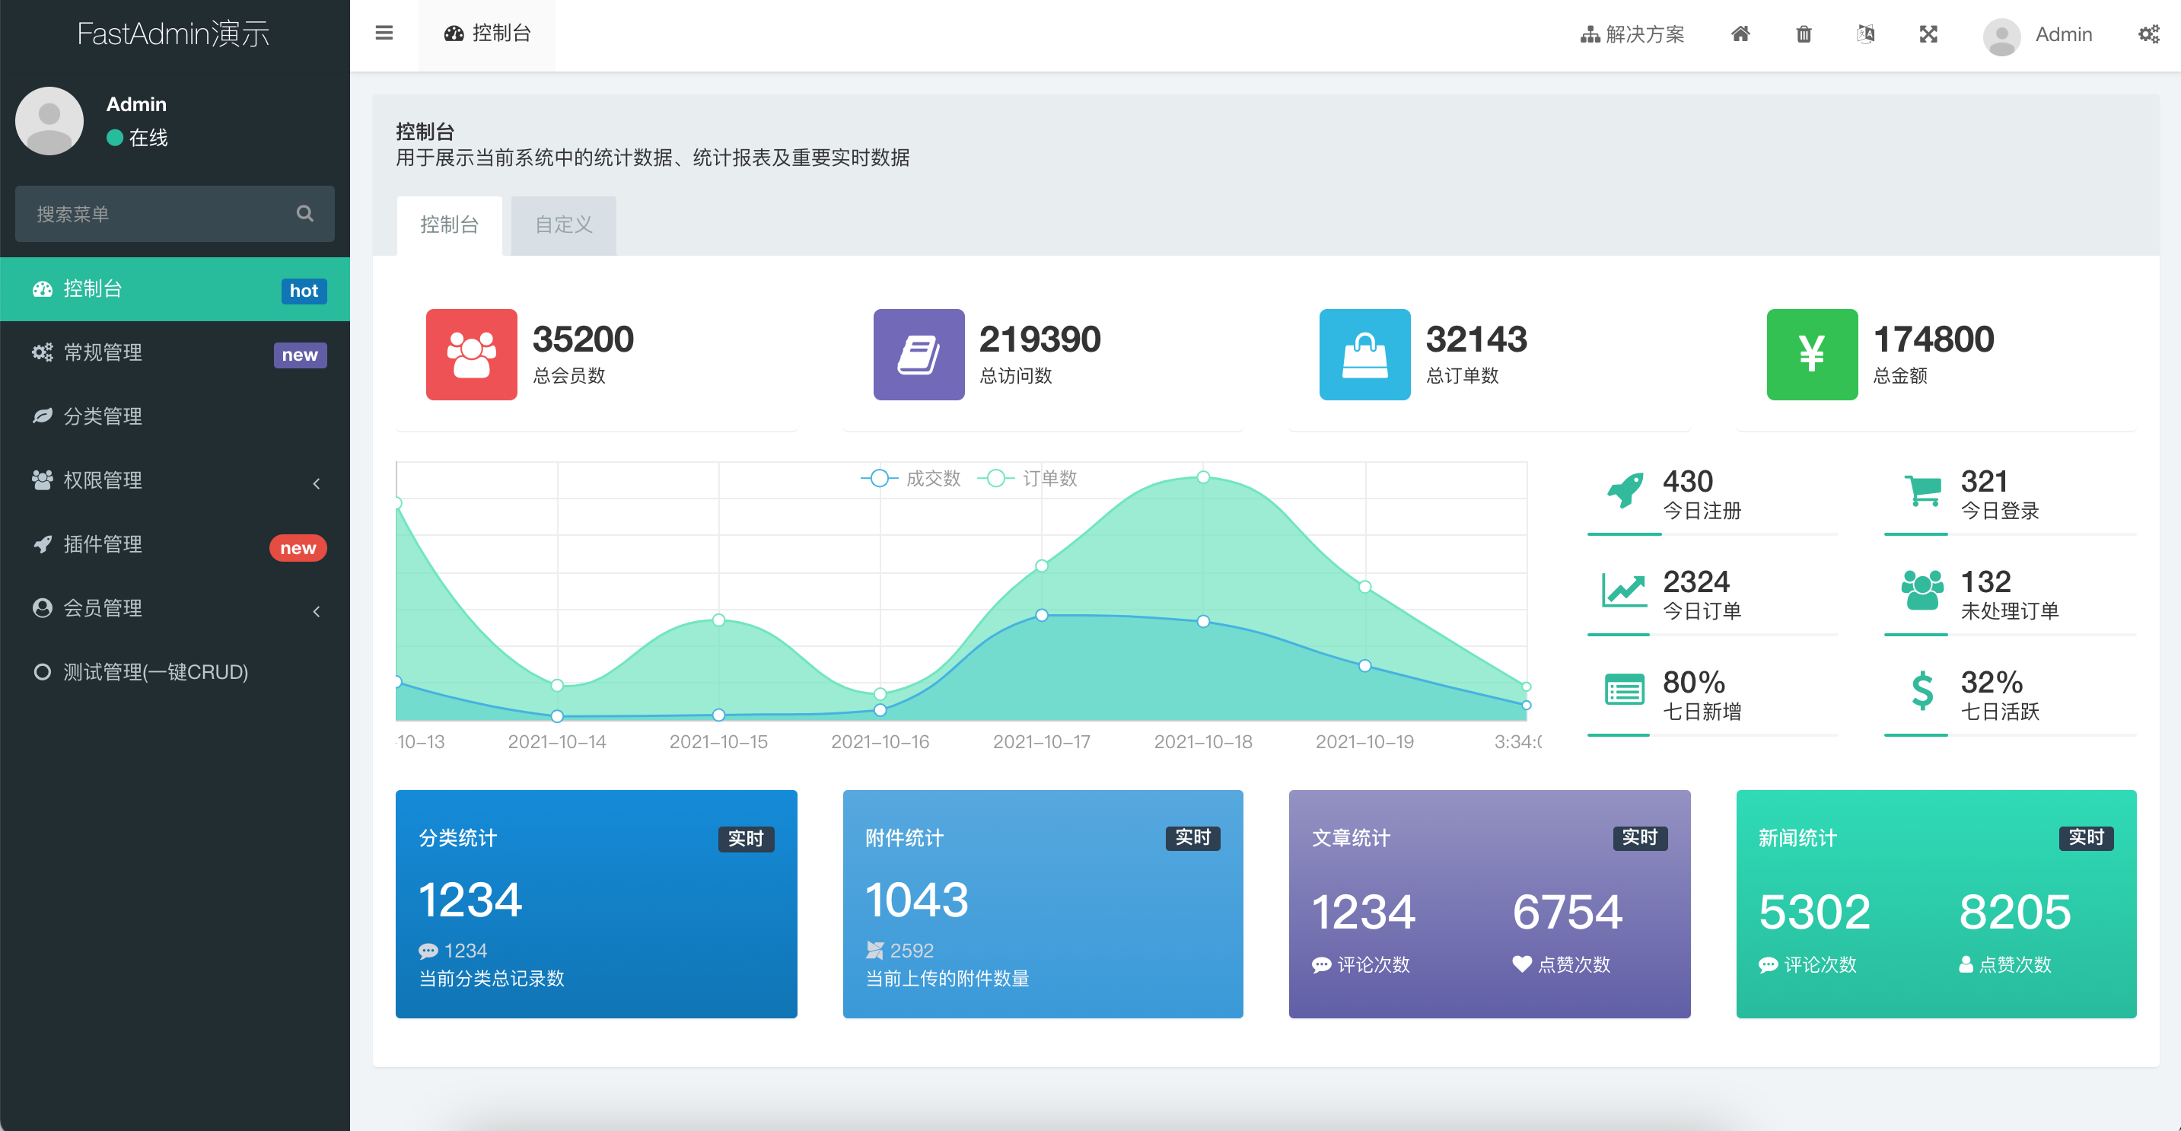Expand the 权限管理 menu chevron
The image size is (2181, 1131).
[317, 483]
